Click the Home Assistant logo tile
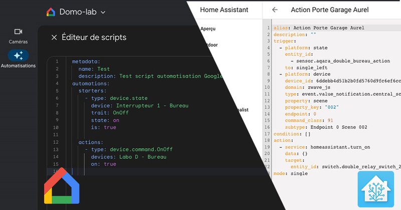Screen dimensions: 401x210 [x=375, y=189]
